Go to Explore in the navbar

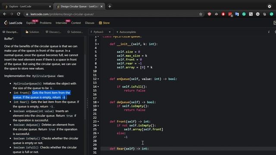click(x=31, y=23)
